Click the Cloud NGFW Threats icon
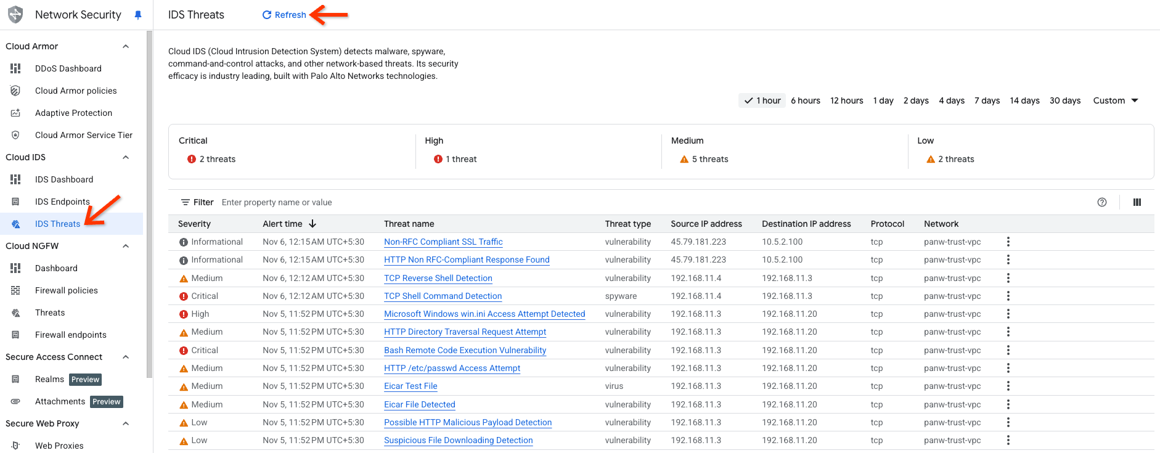 click(x=15, y=312)
